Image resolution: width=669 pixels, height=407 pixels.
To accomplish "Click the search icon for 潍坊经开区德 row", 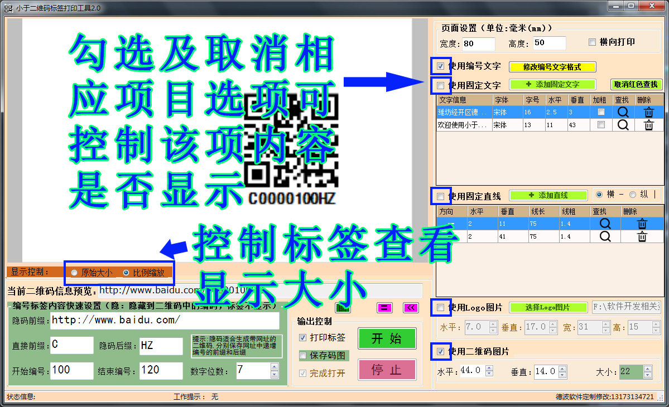I will [623, 112].
